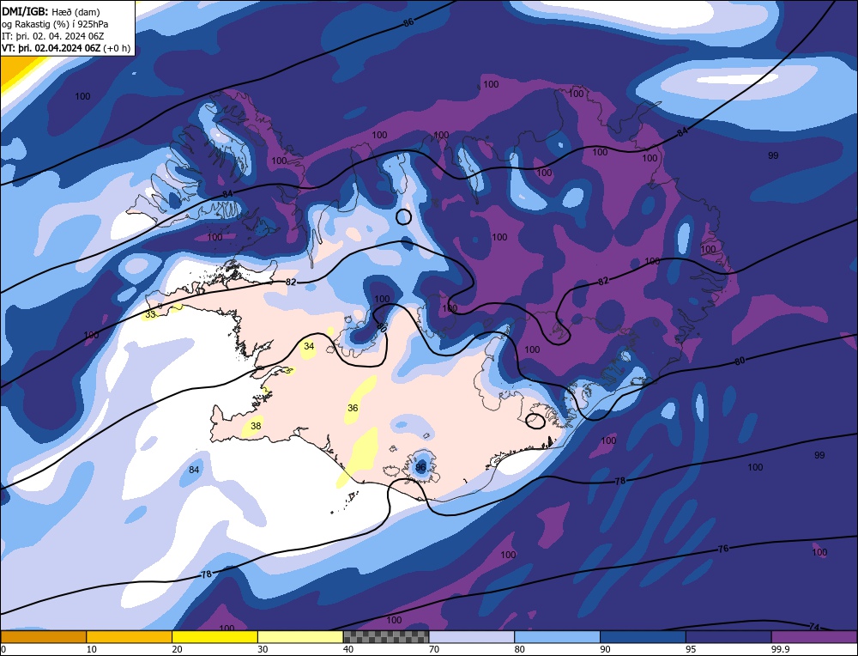
Task: Click the '70' tick label on the color scale
Action: pyautogui.click(x=434, y=649)
